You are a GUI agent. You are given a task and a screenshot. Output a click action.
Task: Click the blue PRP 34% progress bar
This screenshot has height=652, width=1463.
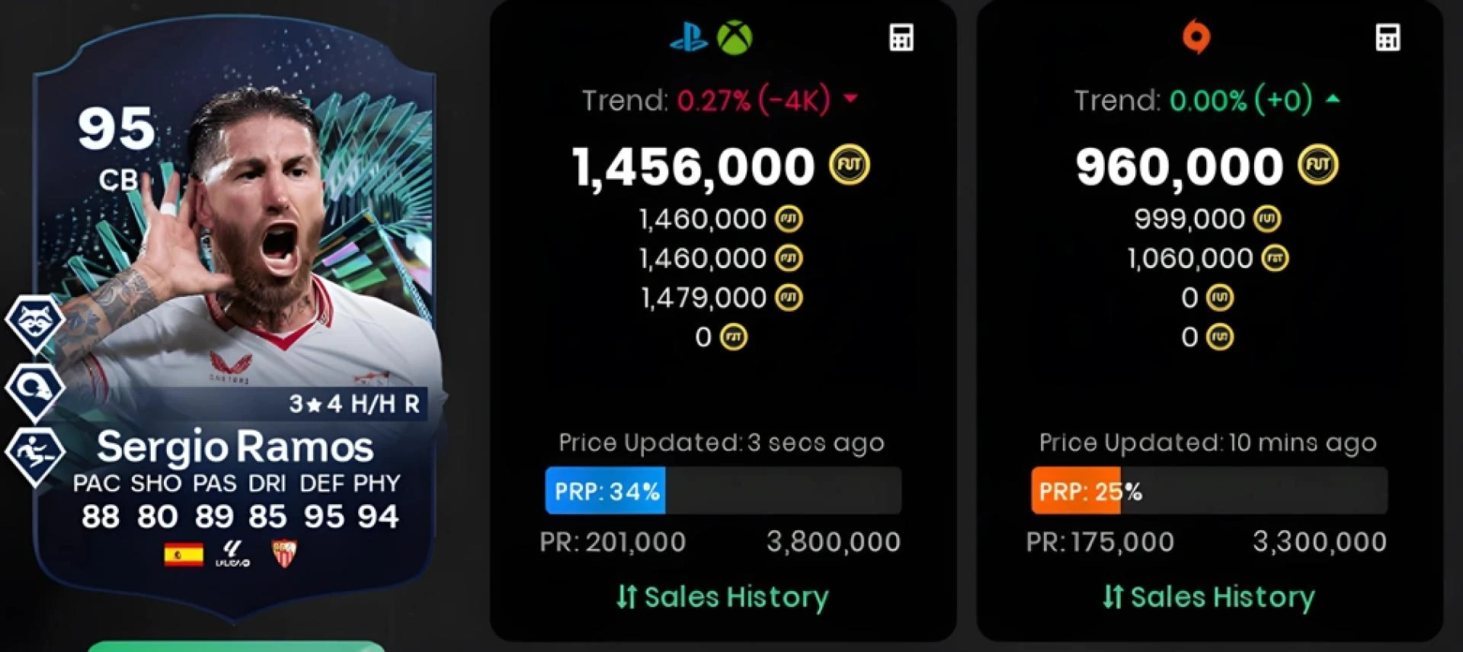click(x=723, y=491)
